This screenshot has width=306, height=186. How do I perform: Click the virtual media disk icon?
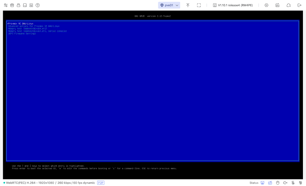point(25,5)
